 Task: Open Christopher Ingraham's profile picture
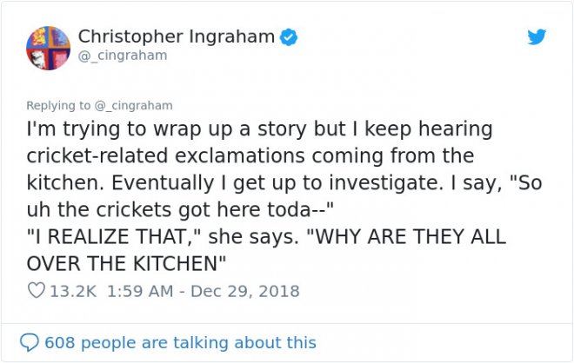[49, 48]
